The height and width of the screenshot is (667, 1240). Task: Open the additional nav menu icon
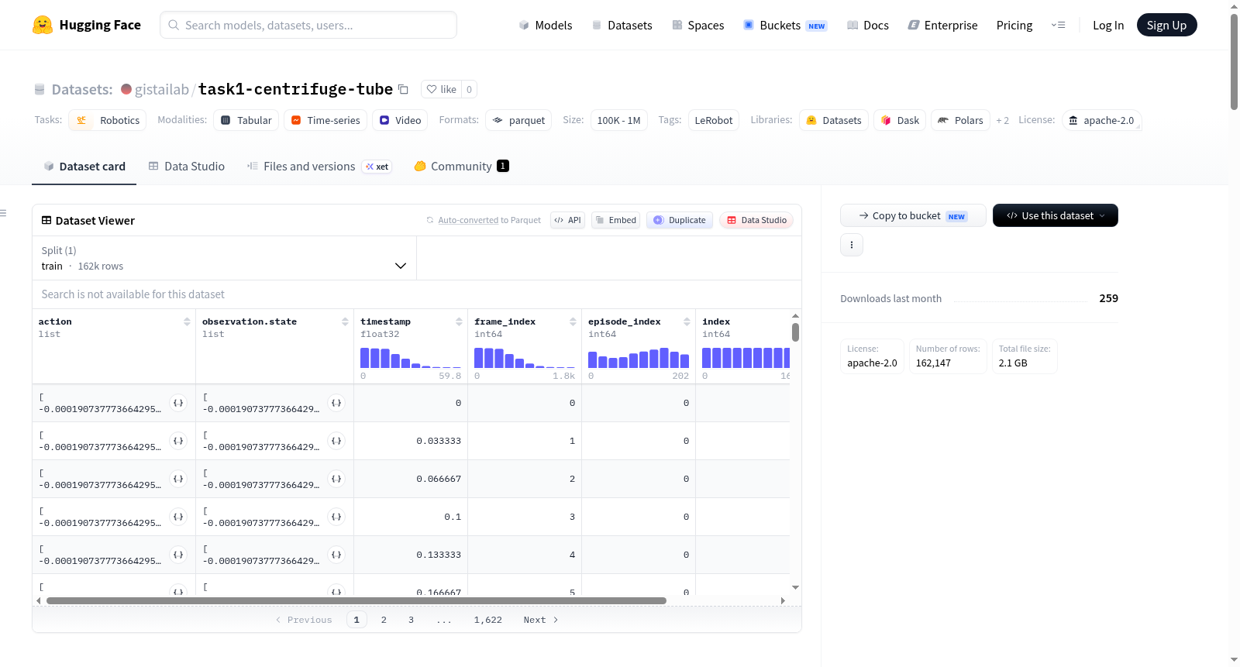pos(1058,25)
